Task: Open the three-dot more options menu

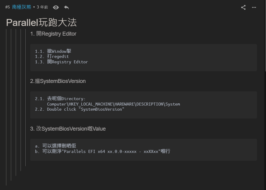Action: (254, 7)
